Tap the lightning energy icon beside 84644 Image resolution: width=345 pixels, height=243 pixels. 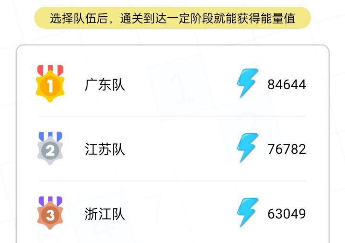(x=248, y=83)
